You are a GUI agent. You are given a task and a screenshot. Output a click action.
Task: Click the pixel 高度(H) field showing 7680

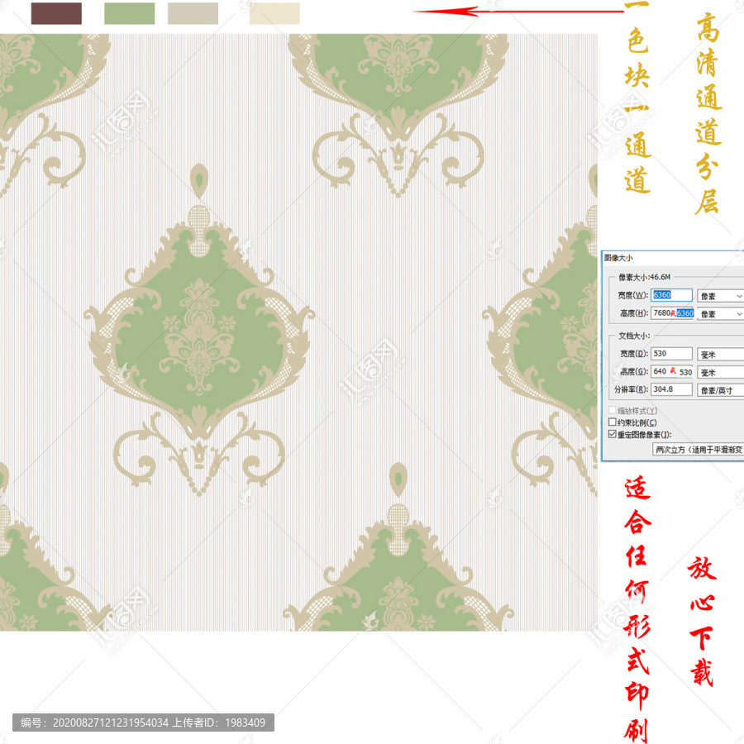point(672,313)
